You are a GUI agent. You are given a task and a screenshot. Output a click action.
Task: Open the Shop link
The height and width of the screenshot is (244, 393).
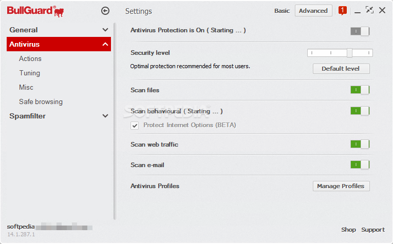(x=348, y=230)
